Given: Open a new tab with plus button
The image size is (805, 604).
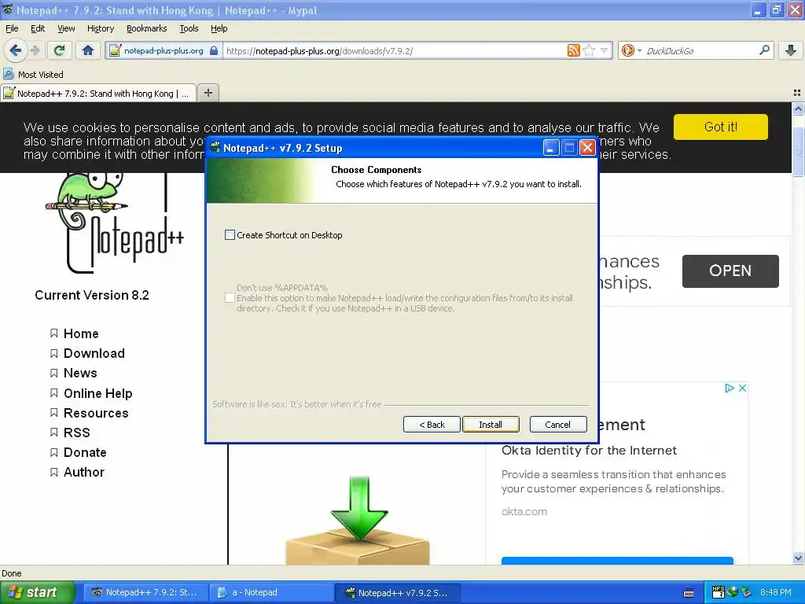Looking at the screenshot, I should pos(208,93).
